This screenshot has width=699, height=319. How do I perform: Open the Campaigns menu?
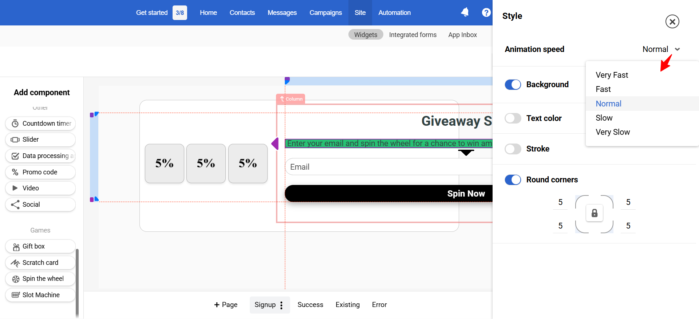(325, 13)
